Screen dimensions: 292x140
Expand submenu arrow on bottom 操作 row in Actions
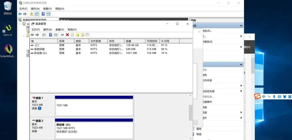[241, 118]
